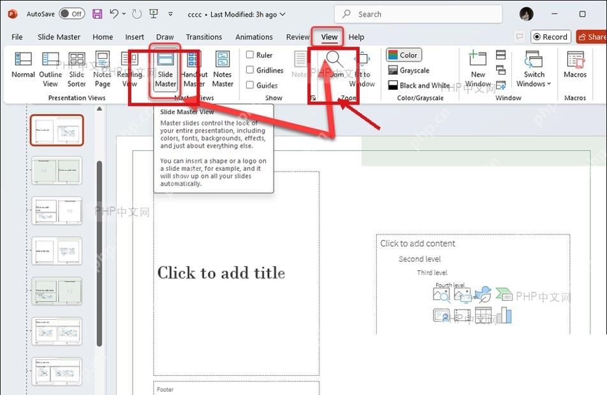Switch to Normal view
This screenshot has width=607, height=395.
point(23,66)
